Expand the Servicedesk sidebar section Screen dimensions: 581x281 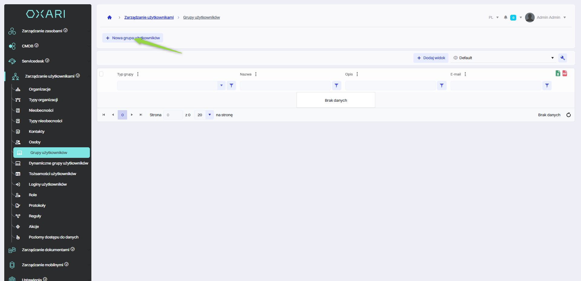[x=33, y=61]
